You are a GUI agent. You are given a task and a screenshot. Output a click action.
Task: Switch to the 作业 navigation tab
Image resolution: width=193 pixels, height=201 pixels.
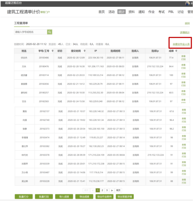[151, 12]
